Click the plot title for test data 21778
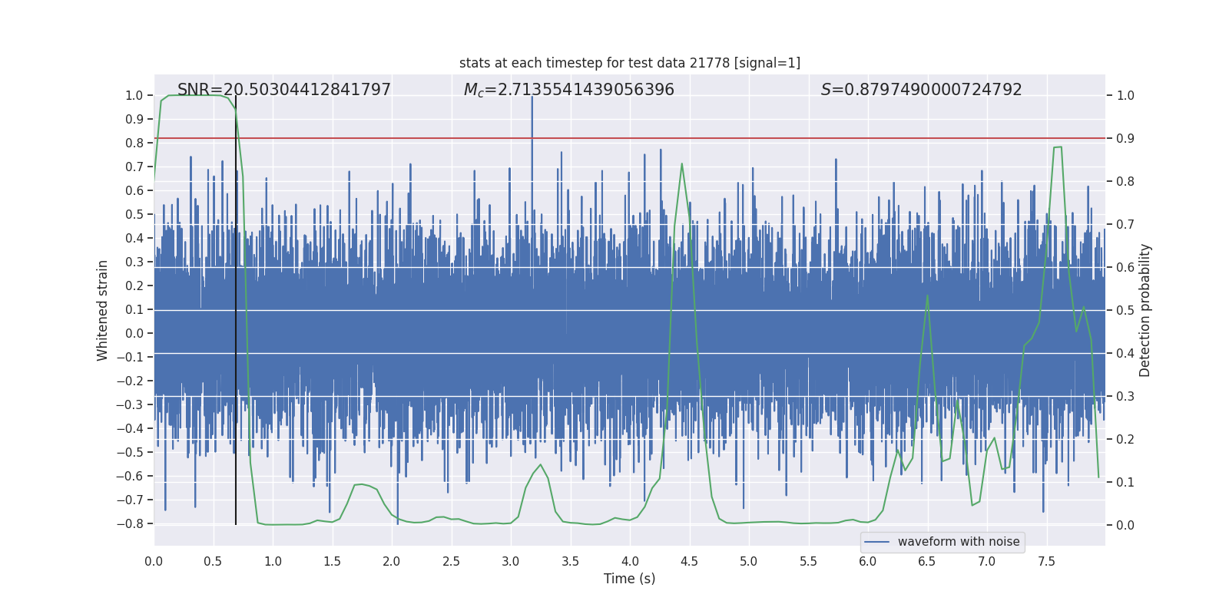Screen dimensions: 1229x614 coord(629,63)
